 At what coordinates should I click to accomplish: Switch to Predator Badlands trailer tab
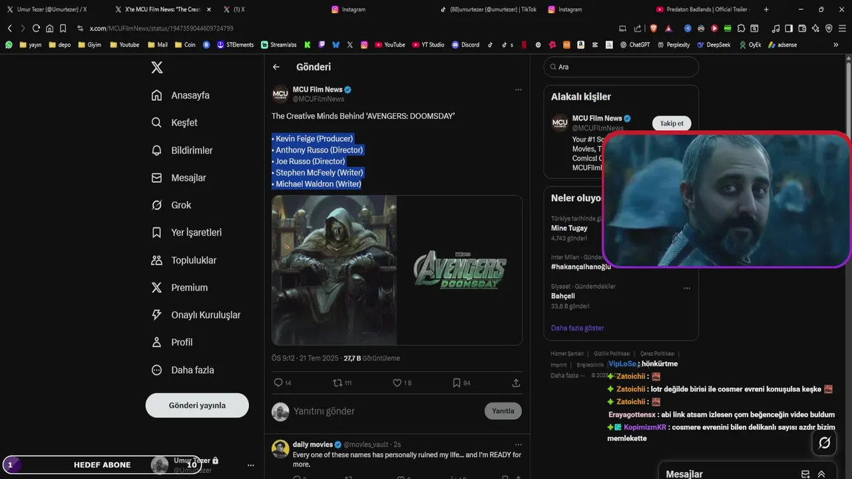click(x=704, y=9)
